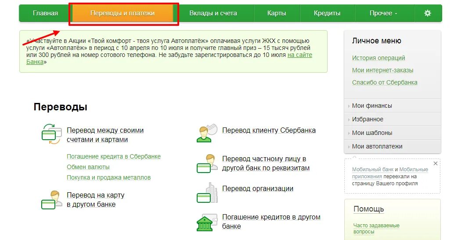Open the Вклады и счета tab
This screenshot has height=240, width=454.
point(213,13)
